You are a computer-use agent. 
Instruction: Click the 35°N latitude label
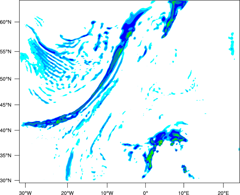point(6,155)
